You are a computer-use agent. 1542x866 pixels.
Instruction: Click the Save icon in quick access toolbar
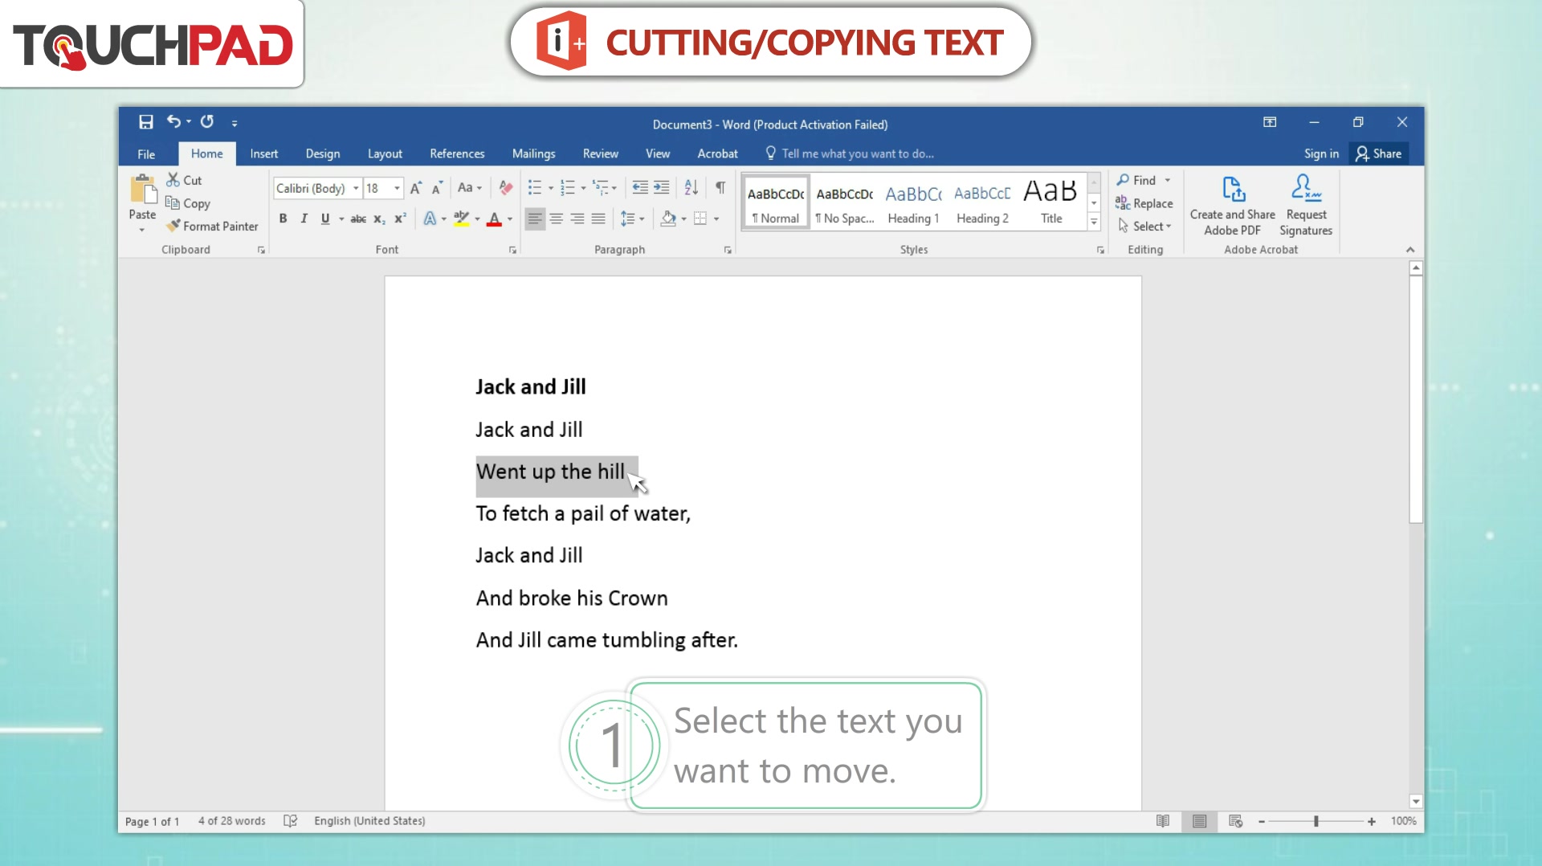(145, 122)
